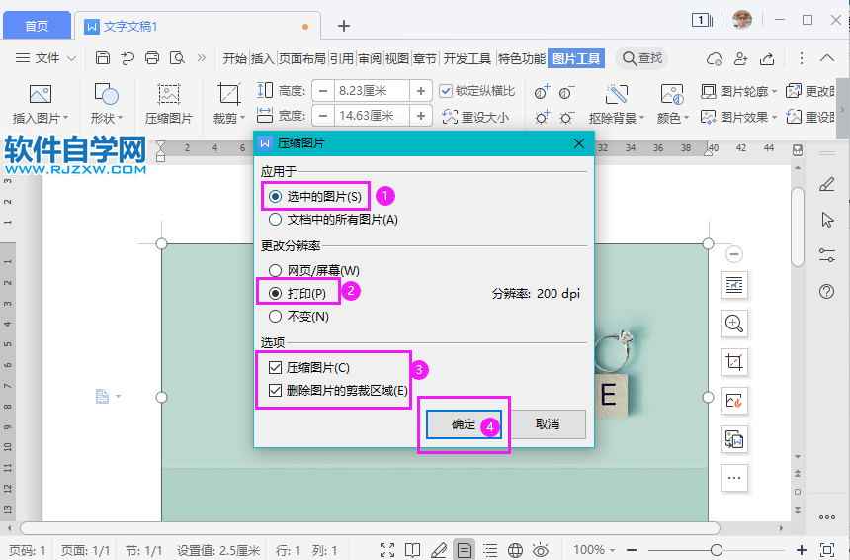Expand the 形状 dropdown arrow
This screenshot has height=560, width=850.
click(x=121, y=118)
